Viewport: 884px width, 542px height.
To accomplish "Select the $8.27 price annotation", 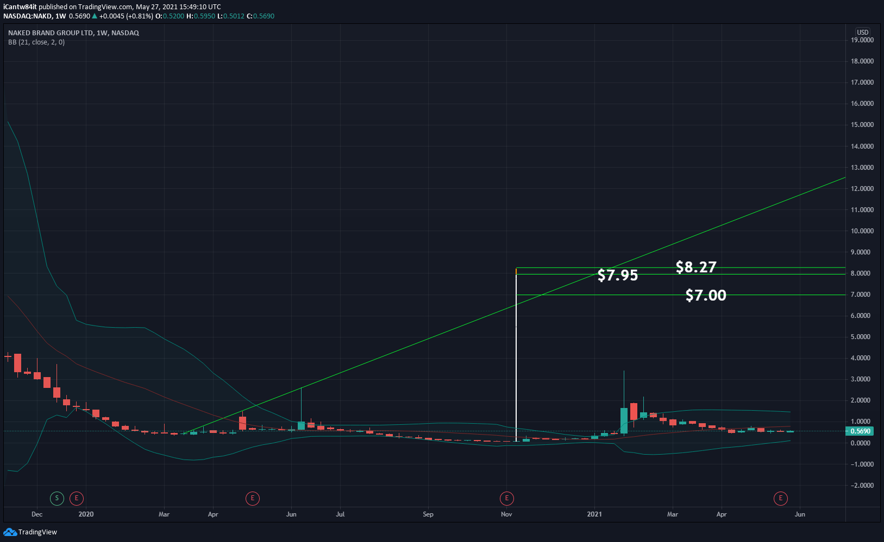I will pyautogui.click(x=696, y=267).
